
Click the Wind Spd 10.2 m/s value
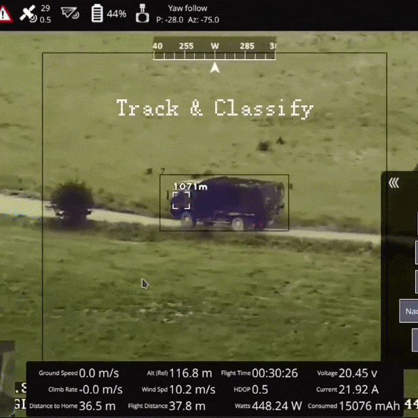(192, 389)
